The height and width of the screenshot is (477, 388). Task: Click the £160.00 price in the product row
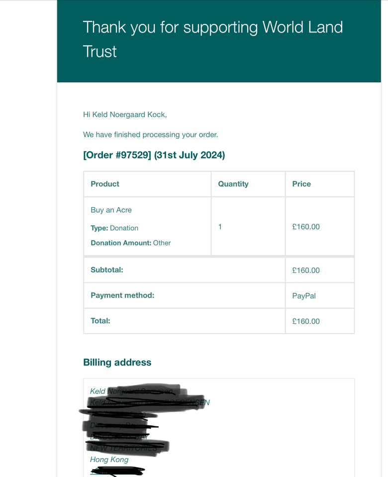(306, 227)
